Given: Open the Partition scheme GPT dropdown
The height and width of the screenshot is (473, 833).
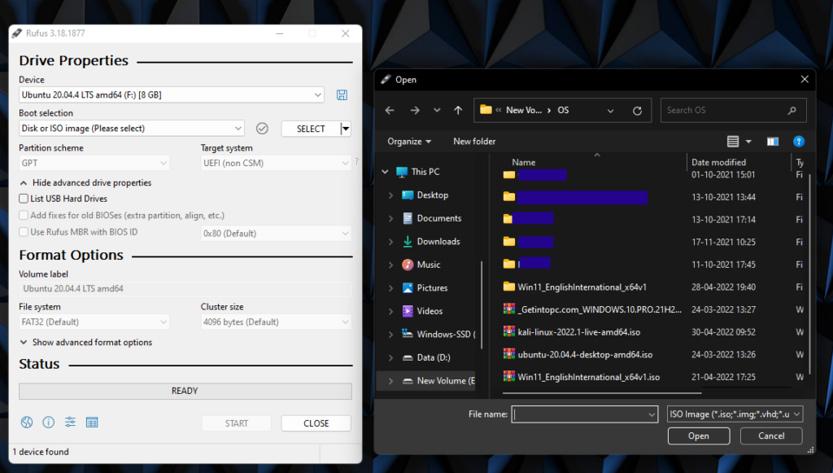Looking at the screenshot, I should [x=94, y=163].
